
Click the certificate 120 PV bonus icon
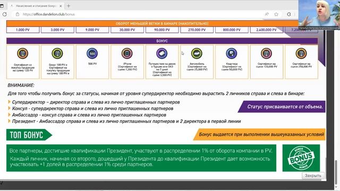pos(22,53)
